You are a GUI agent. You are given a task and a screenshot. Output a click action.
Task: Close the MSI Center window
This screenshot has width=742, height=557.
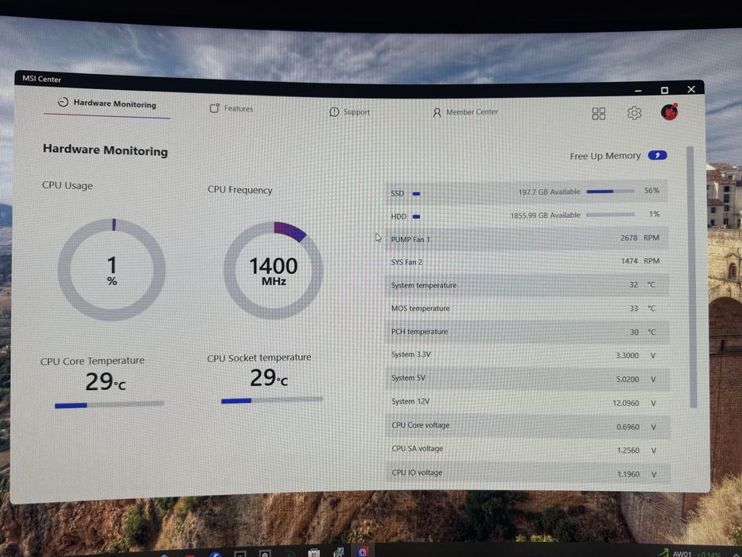point(691,89)
